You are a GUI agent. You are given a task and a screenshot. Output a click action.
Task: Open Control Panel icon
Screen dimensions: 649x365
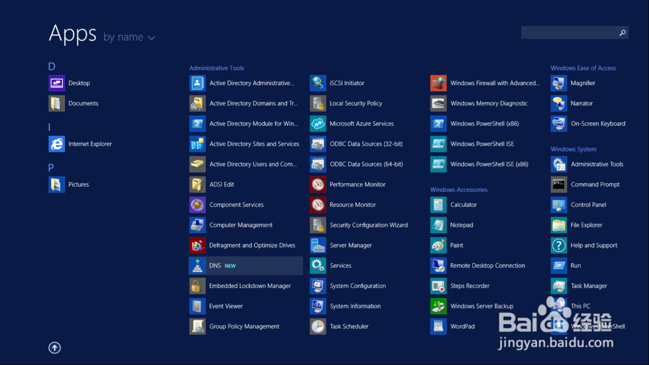(x=559, y=205)
